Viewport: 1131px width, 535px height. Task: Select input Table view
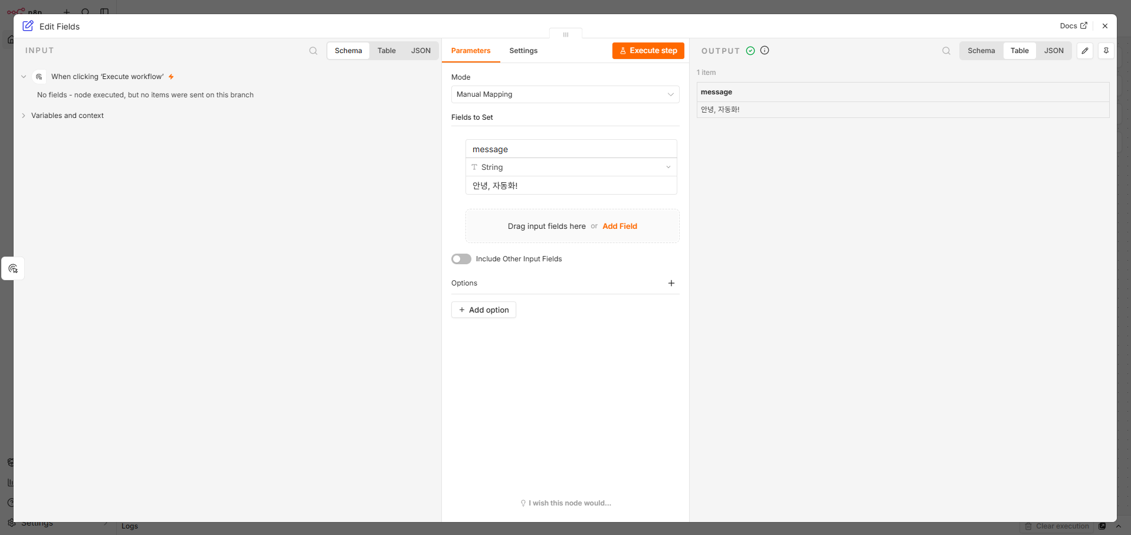pos(386,51)
